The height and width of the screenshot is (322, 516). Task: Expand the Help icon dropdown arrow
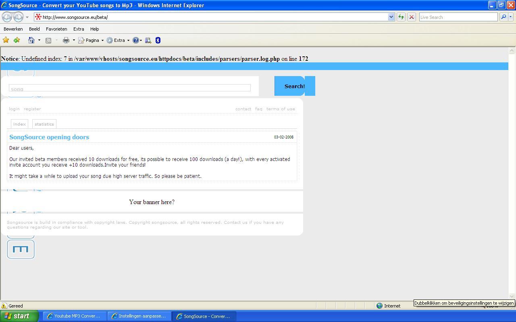click(141, 40)
